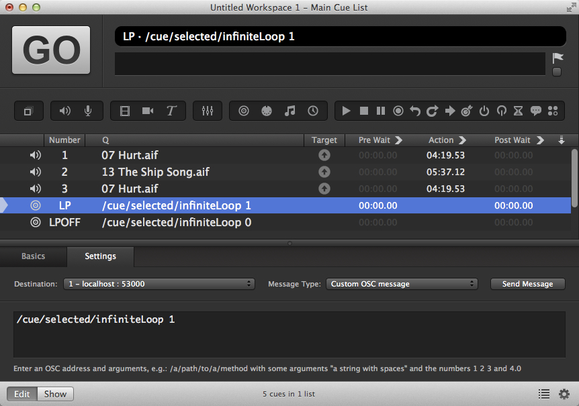
Task: Add a Group cue from toolbar
Action: (28, 111)
